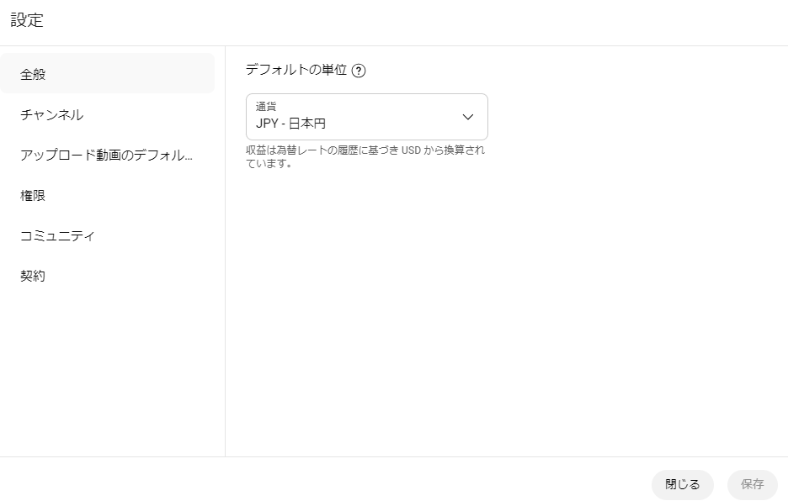788x501 pixels.
Task: Select the JPY - 日本円 value text
Action: pos(290,124)
